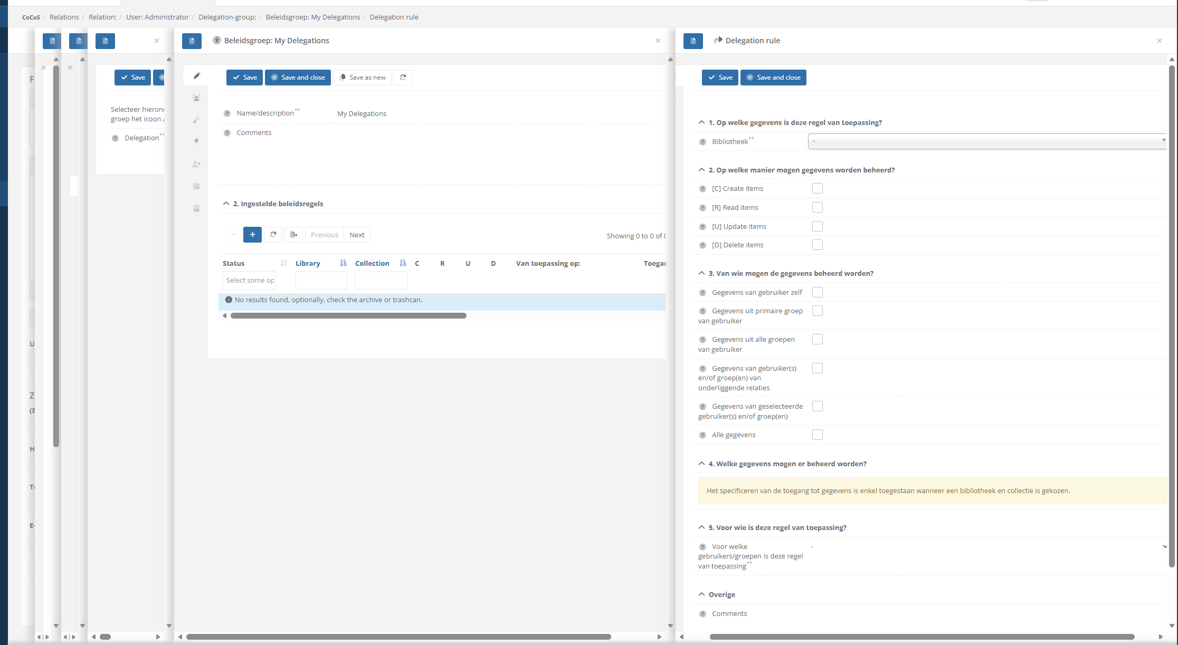The image size is (1178, 645).
Task: Click Next in the beleidsregels pagination
Action: (357, 235)
